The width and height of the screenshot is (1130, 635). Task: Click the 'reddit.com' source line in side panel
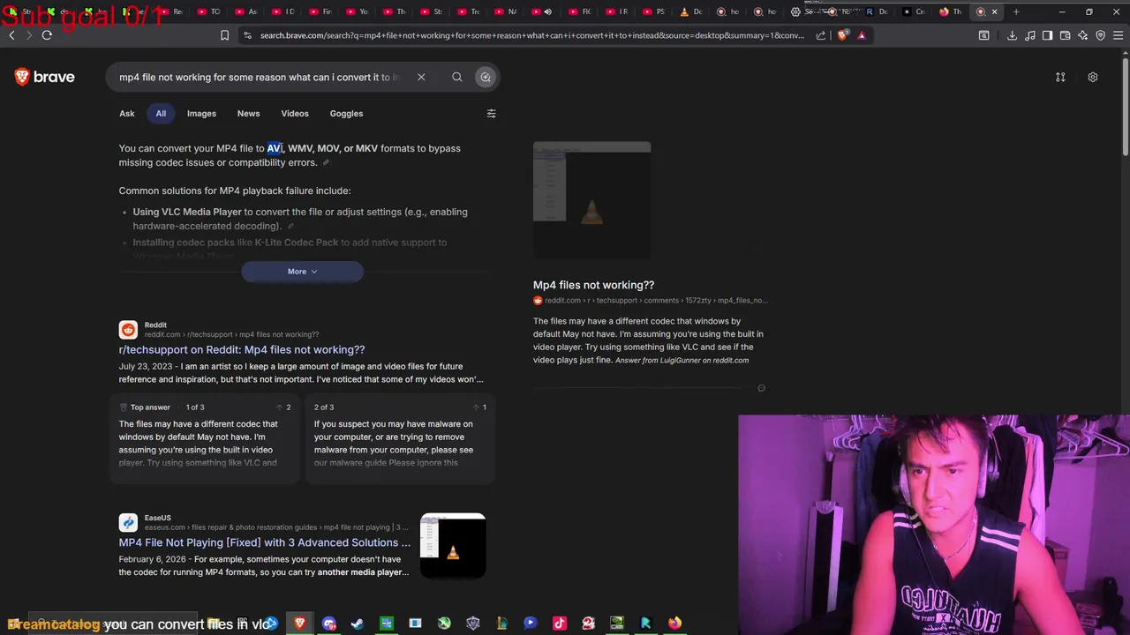click(651, 301)
